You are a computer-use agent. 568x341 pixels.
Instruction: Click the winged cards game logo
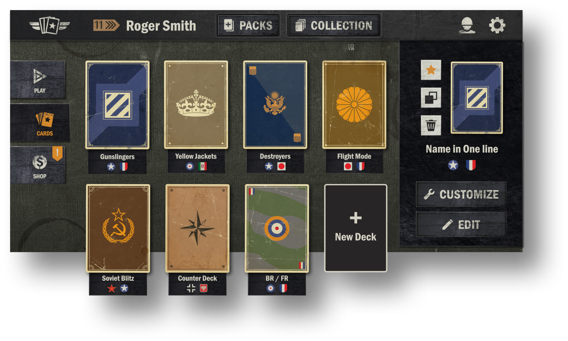pyautogui.click(x=49, y=25)
